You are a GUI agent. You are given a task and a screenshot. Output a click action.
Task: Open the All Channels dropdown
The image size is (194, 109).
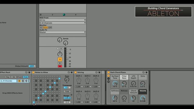tap(63, 23)
